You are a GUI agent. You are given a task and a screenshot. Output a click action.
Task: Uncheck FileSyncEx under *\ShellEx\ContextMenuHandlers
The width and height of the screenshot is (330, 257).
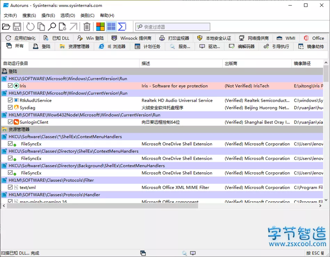point(10,144)
